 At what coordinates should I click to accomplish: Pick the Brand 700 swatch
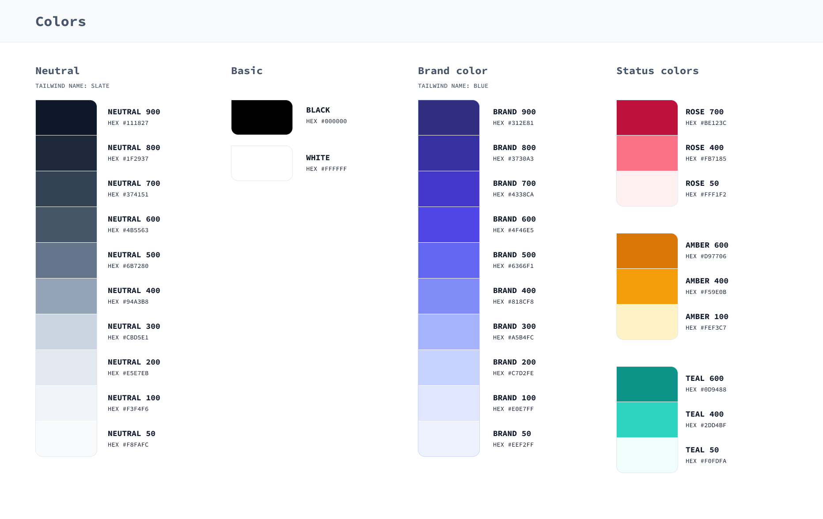[x=449, y=189]
